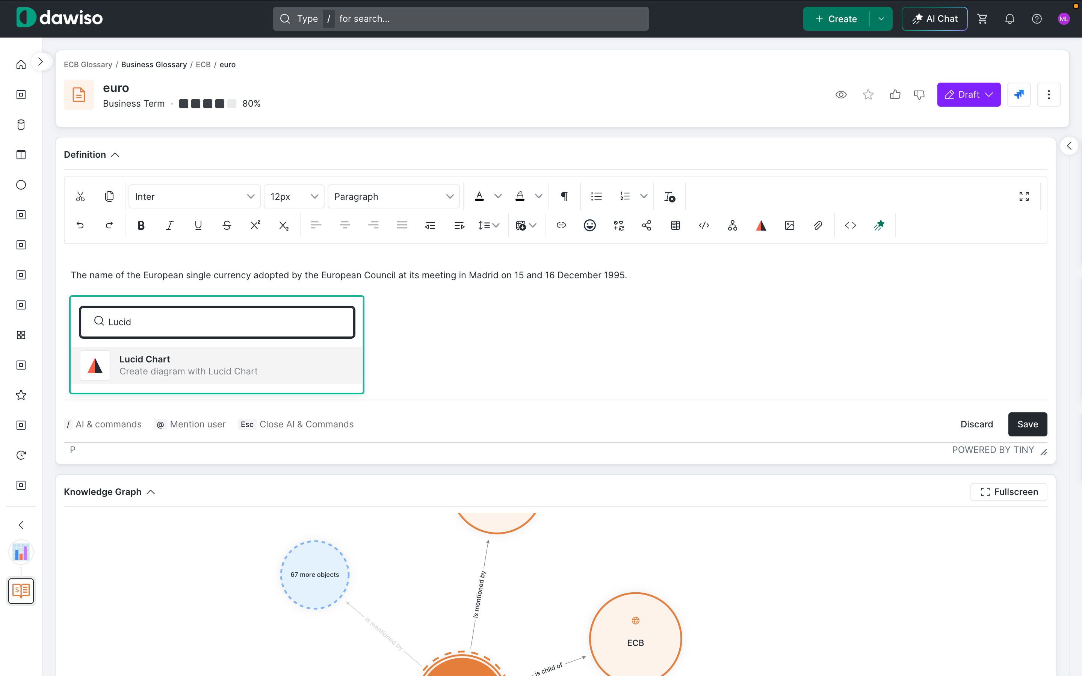The image size is (1082, 676).
Task: Click the Insert link icon
Action: click(x=561, y=225)
